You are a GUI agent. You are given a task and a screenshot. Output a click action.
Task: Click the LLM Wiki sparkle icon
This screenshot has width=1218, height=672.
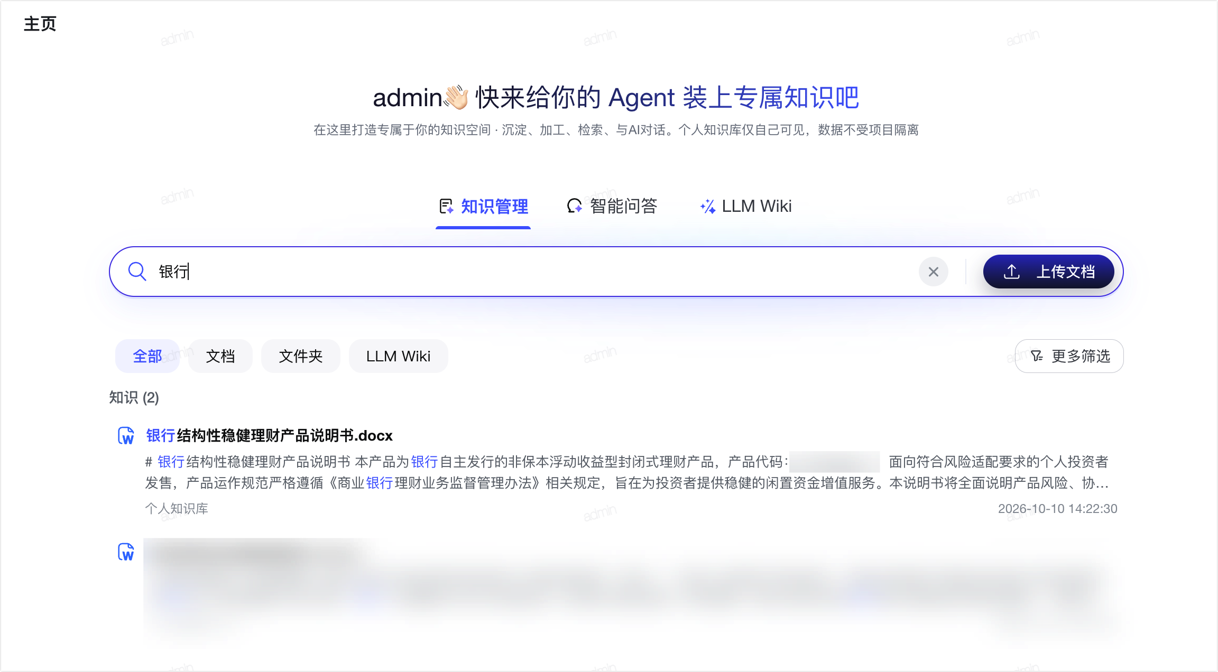tap(708, 206)
